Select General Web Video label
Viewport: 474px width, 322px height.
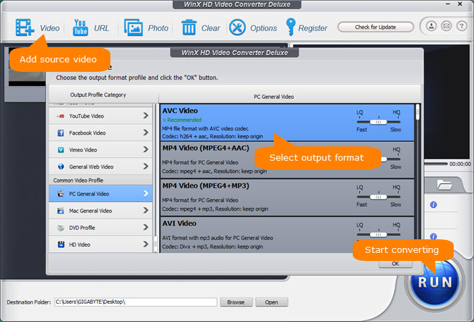click(x=91, y=167)
